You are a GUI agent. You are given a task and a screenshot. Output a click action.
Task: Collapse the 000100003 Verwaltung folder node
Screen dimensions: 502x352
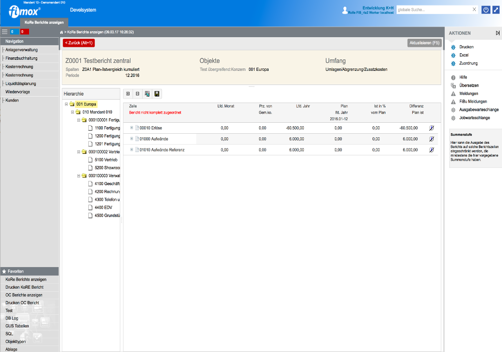(78, 175)
